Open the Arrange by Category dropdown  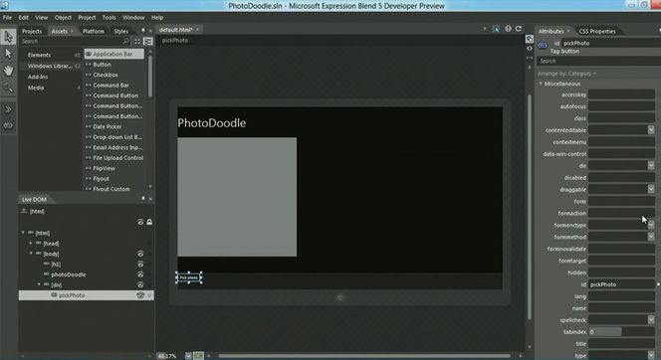point(566,74)
